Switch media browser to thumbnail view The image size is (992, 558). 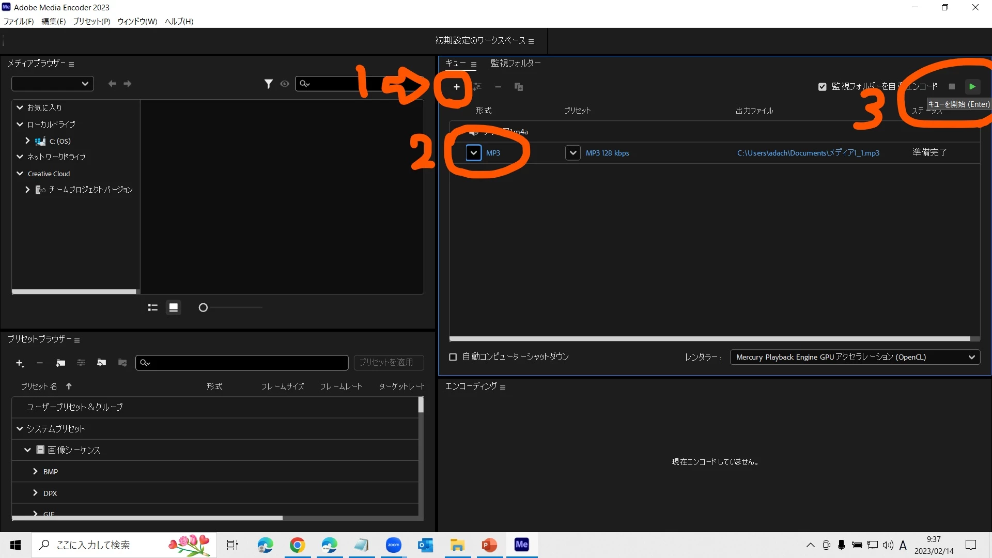pyautogui.click(x=174, y=307)
